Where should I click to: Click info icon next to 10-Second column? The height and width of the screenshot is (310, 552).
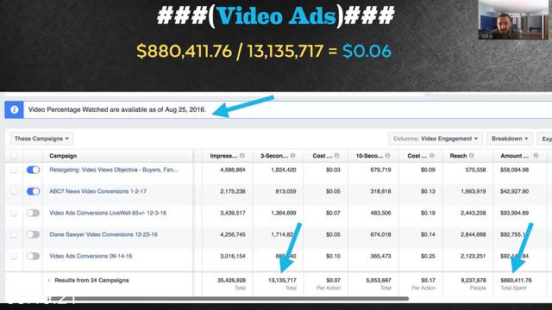387,155
